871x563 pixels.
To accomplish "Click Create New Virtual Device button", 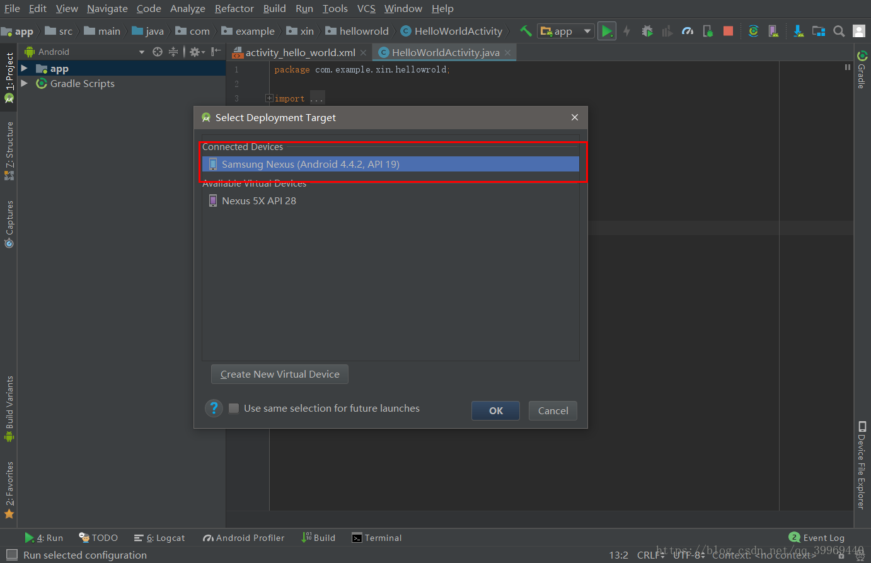I will pyautogui.click(x=280, y=374).
